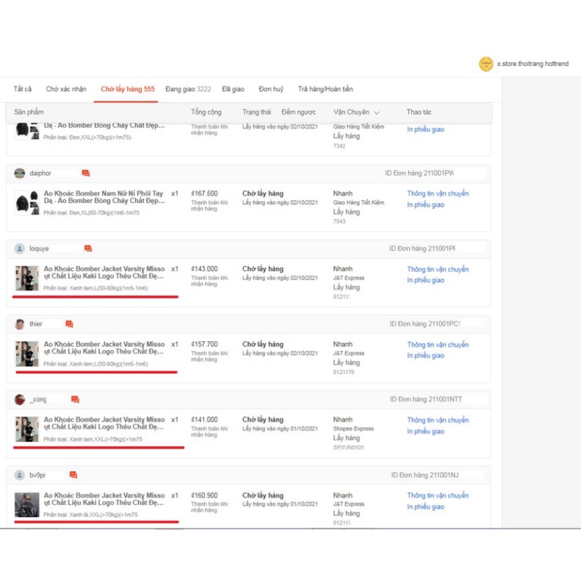This screenshot has height=581, width=581.
Task: Open the Chờ xác nhận tab
Action: click(x=66, y=89)
